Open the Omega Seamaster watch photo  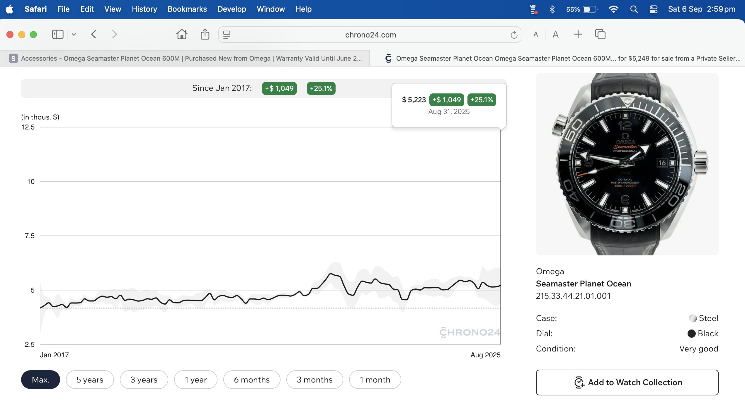coord(627,164)
